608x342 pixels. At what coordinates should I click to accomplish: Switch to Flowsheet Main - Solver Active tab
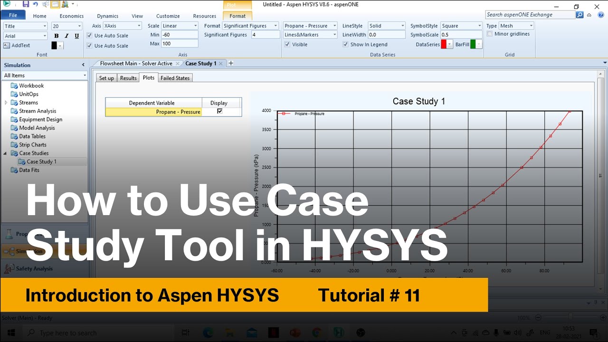136,64
